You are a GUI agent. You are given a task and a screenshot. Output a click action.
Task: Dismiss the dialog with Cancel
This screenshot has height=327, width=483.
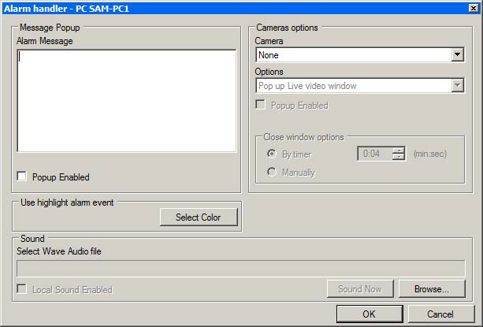pyautogui.click(x=440, y=314)
